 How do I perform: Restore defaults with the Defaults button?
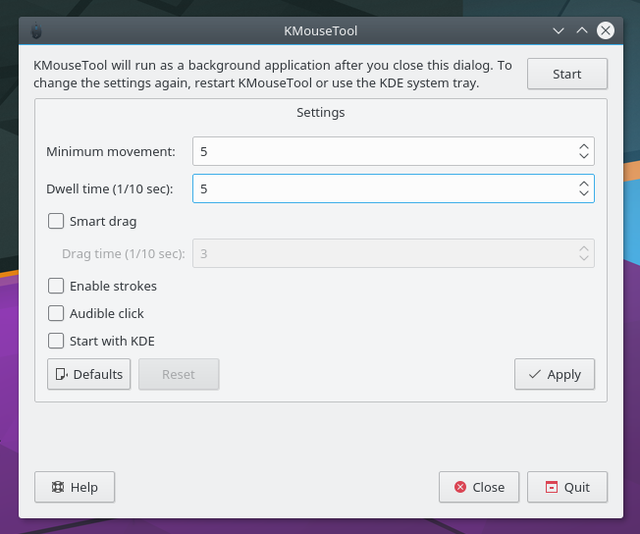(88, 374)
